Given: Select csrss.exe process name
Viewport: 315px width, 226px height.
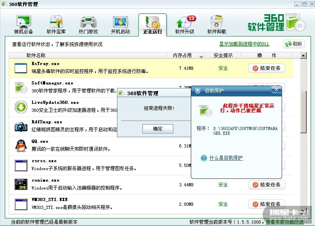Looking at the screenshot, I should [44, 161].
